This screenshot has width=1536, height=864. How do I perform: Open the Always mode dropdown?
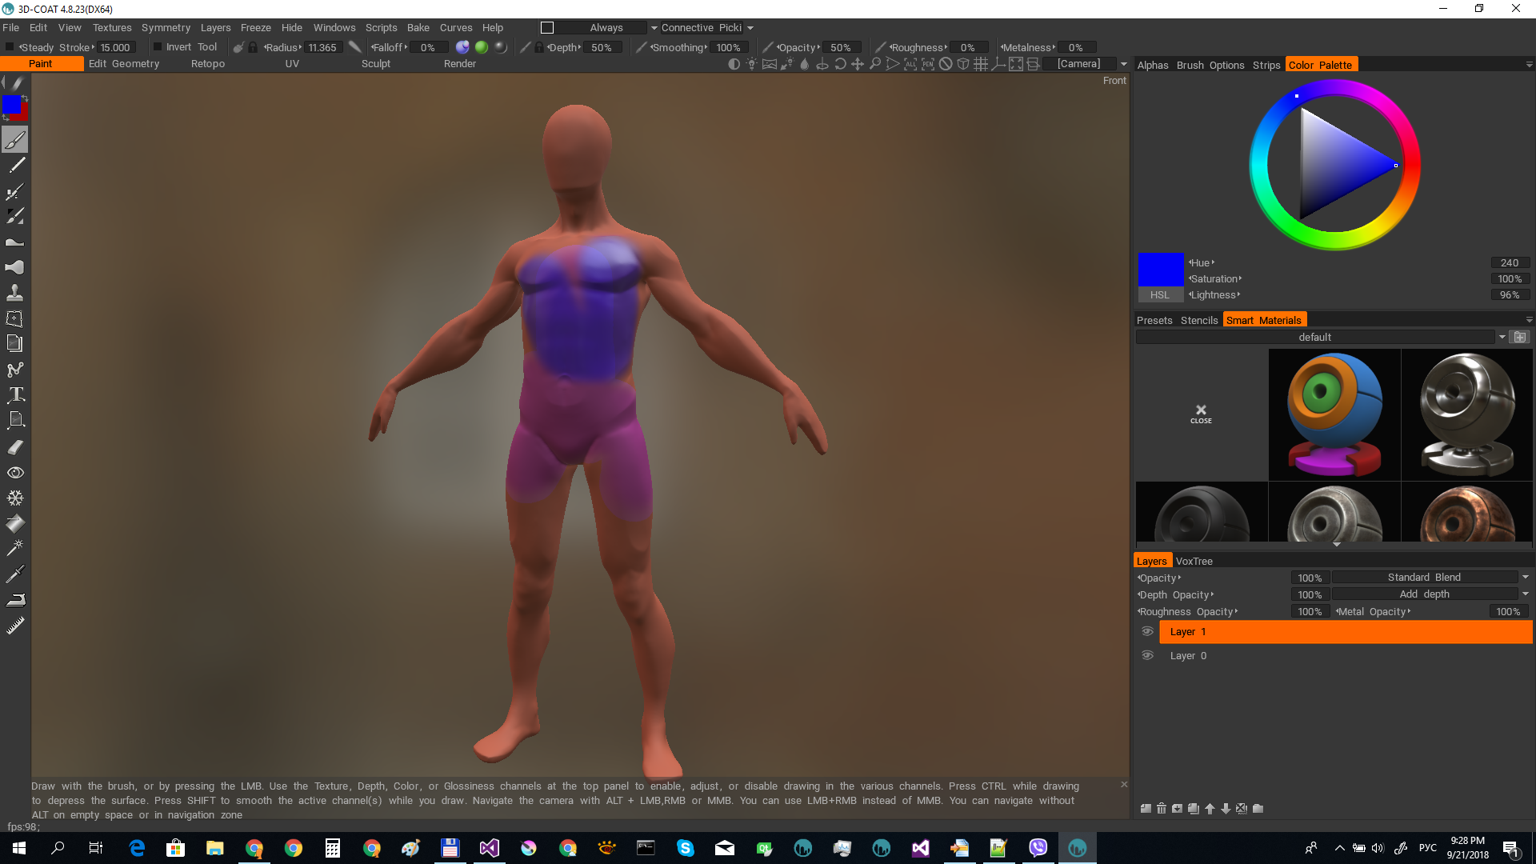point(654,28)
